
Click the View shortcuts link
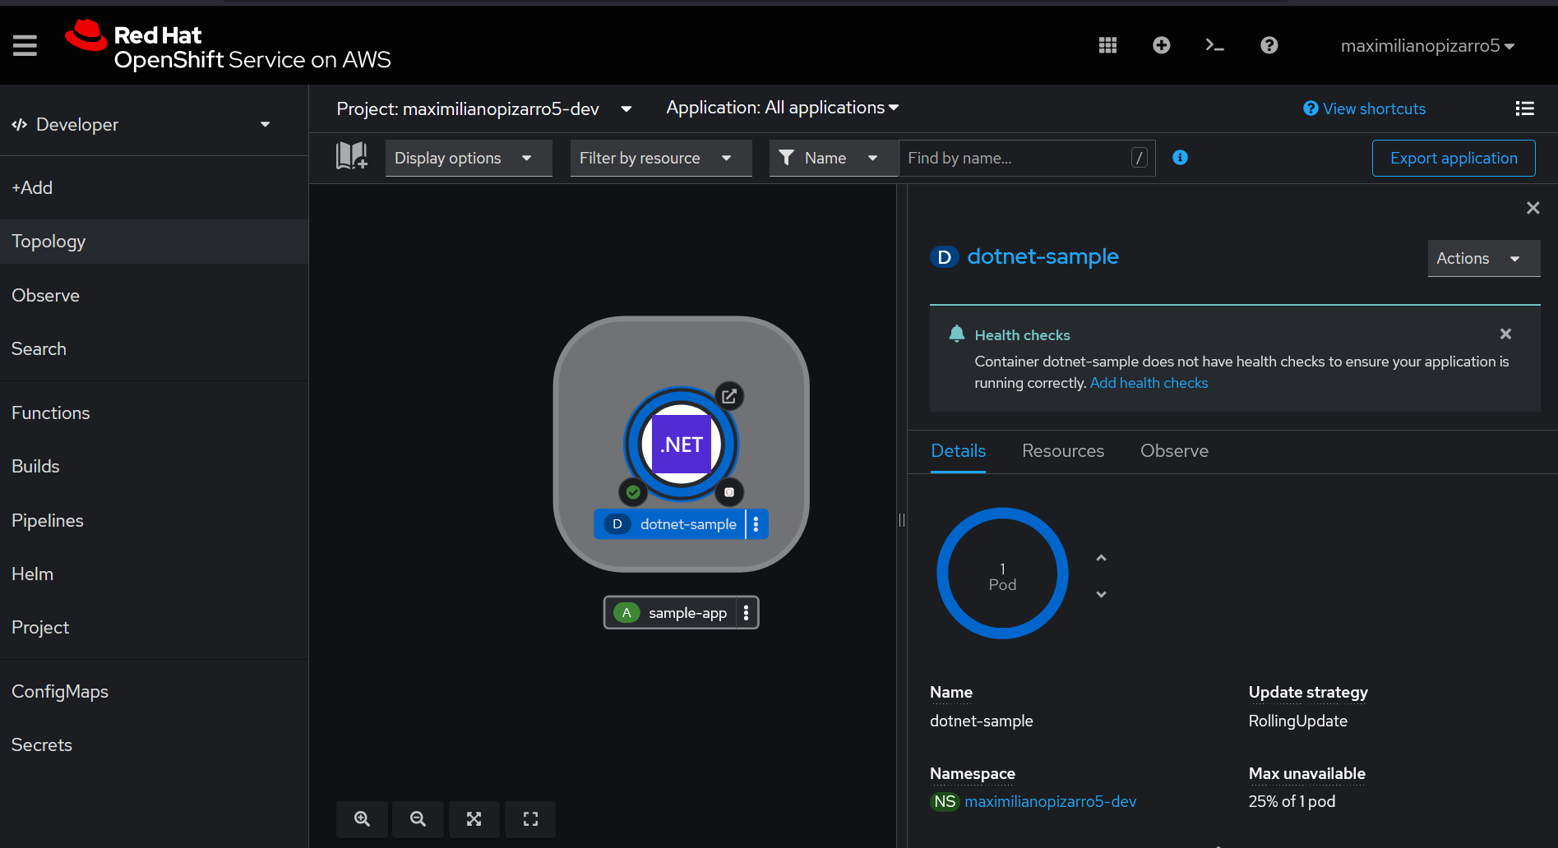tap(1364, 108)
